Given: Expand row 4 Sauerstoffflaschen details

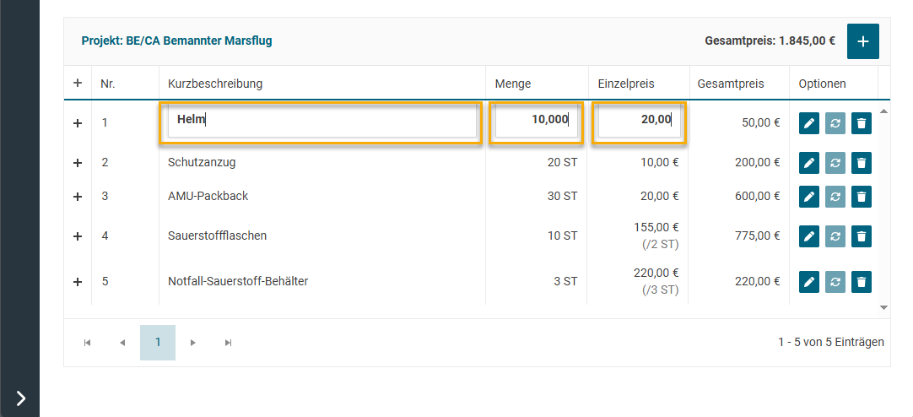Looking at the screenshot, I should pos(78,236).
